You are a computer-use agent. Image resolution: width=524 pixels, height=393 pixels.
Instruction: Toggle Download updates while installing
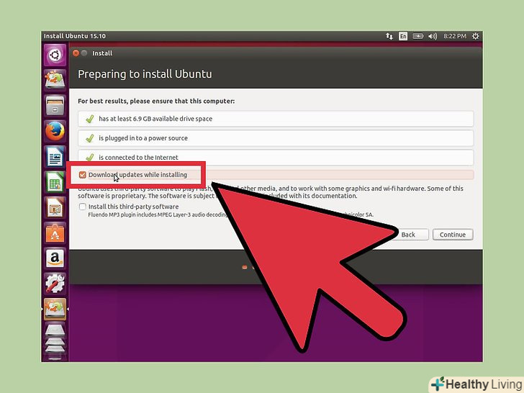point(83,175)
